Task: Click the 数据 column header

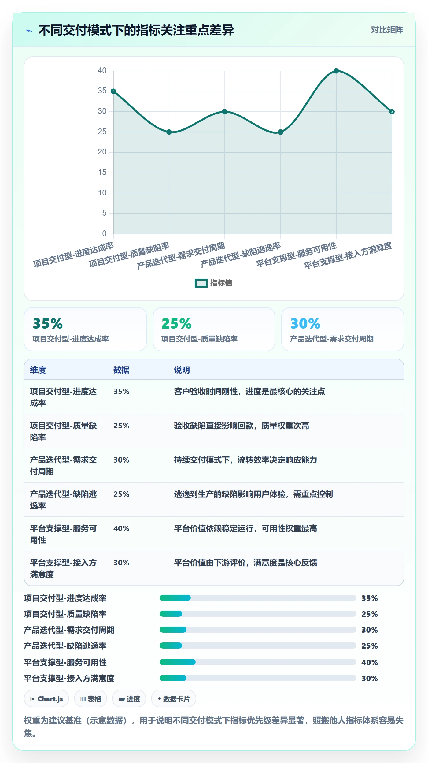Action: coord(121,370)
